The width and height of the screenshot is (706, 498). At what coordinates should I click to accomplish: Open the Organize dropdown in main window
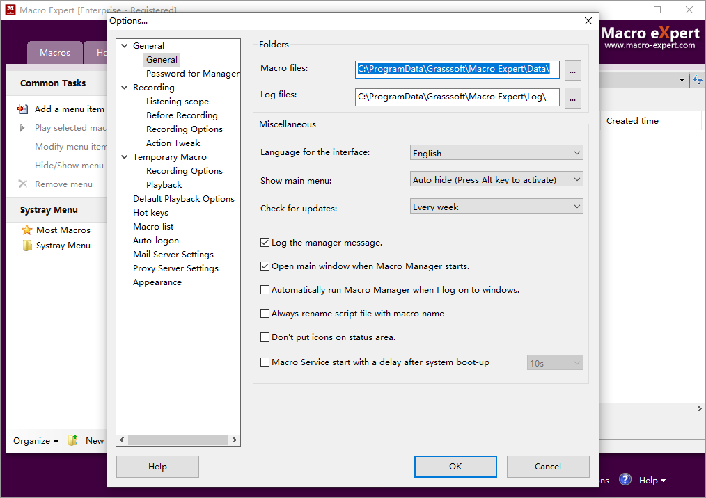tap(36, 441)
